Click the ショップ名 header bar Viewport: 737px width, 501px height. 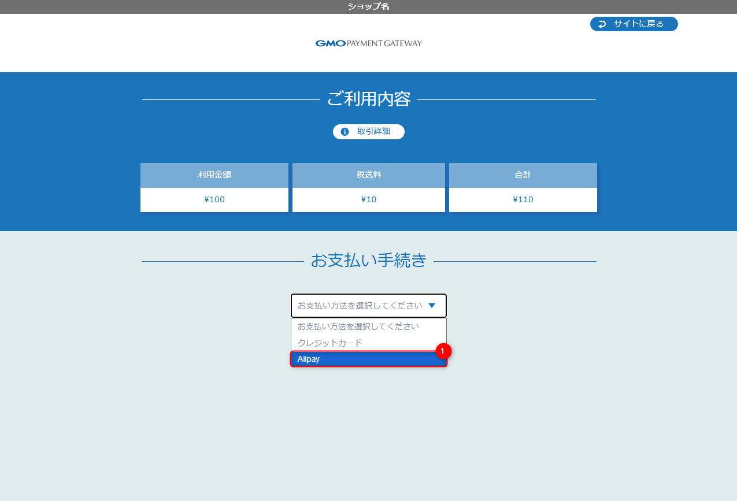[x=368, y=8]
